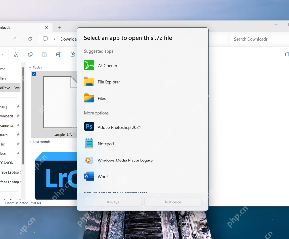289x239 pixels.
Task: Click '1 item selected 718 KB' status text
Action: pyautogui.click(x=23, y=203)
